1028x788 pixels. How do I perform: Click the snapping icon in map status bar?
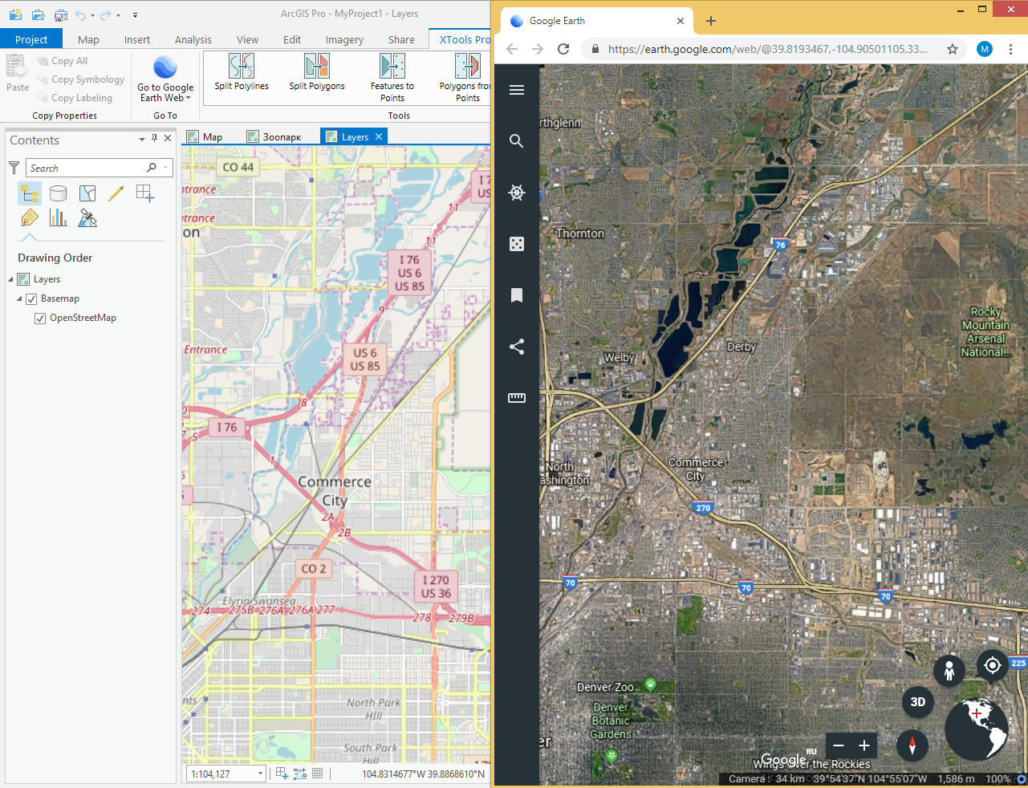[299, 774]
